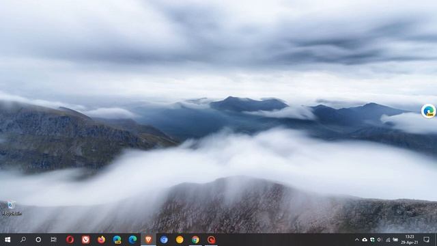
Task: Open Firefox from the taskbar
Action: click(101, 240)
